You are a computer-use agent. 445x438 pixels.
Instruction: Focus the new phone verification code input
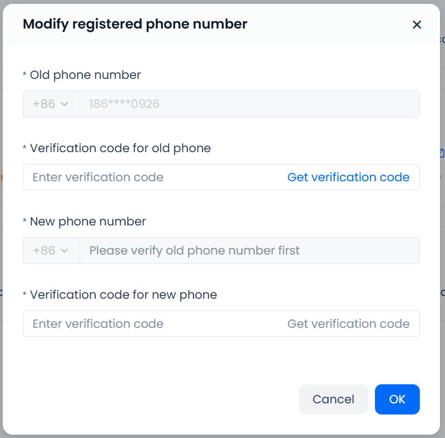click(151, 324)
